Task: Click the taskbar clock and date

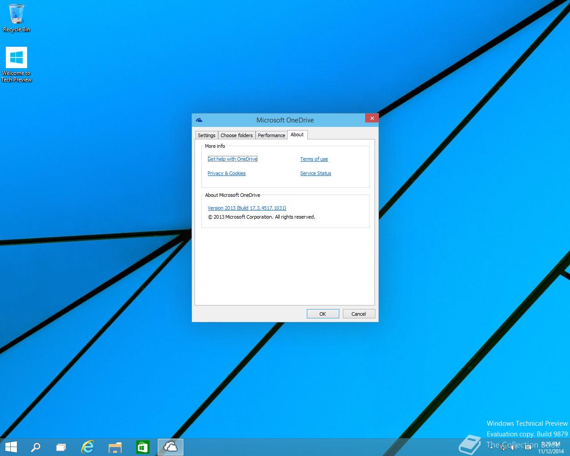Action: point(551,447)
